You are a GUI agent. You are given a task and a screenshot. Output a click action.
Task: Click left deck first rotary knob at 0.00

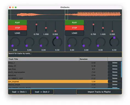(x=15, y=42)
